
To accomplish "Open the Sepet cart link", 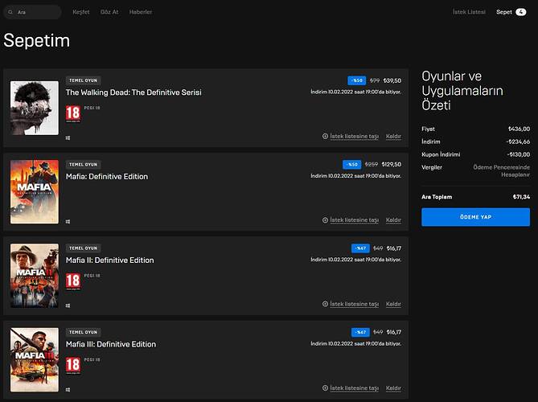I will point(504,12).
